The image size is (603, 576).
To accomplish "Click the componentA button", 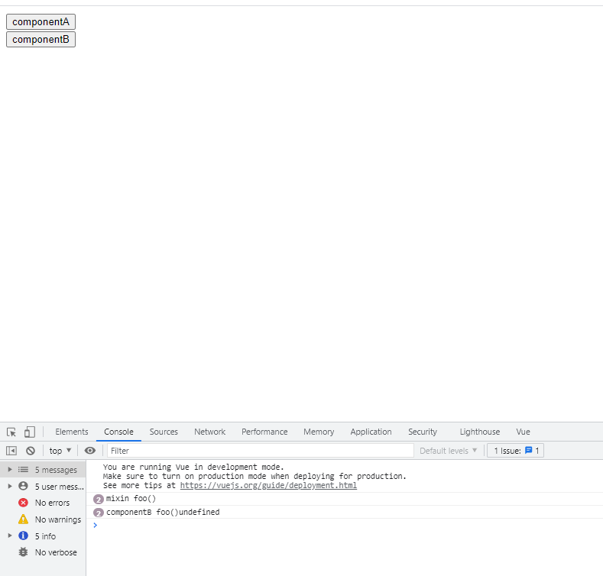I will pyautogui.click(x=41, y=22).
